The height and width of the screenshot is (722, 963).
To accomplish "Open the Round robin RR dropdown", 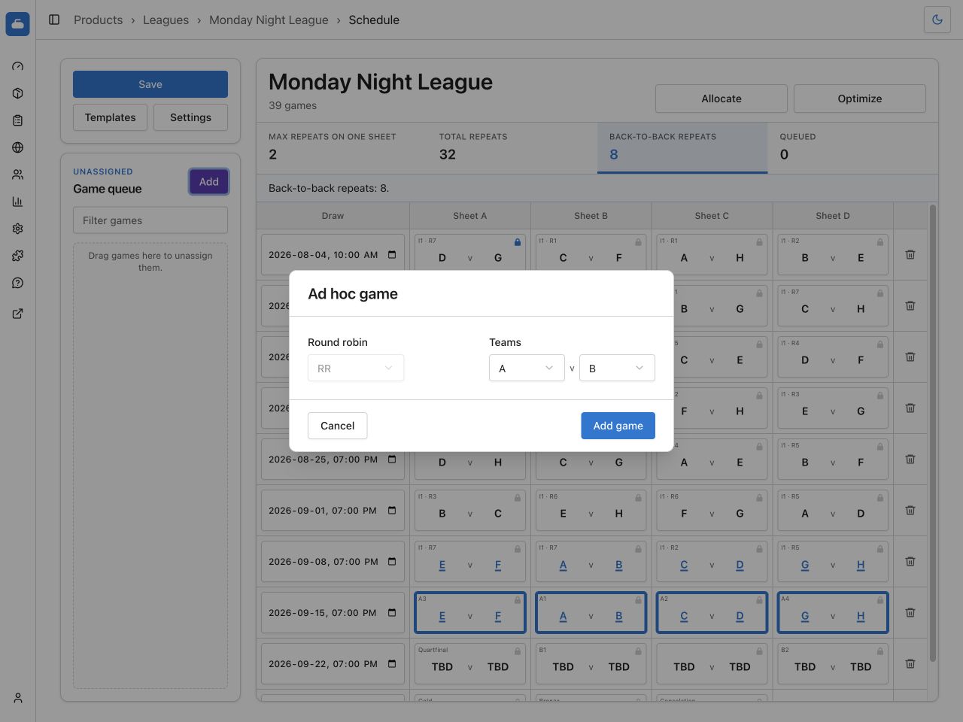I will (x=356, y=368).
